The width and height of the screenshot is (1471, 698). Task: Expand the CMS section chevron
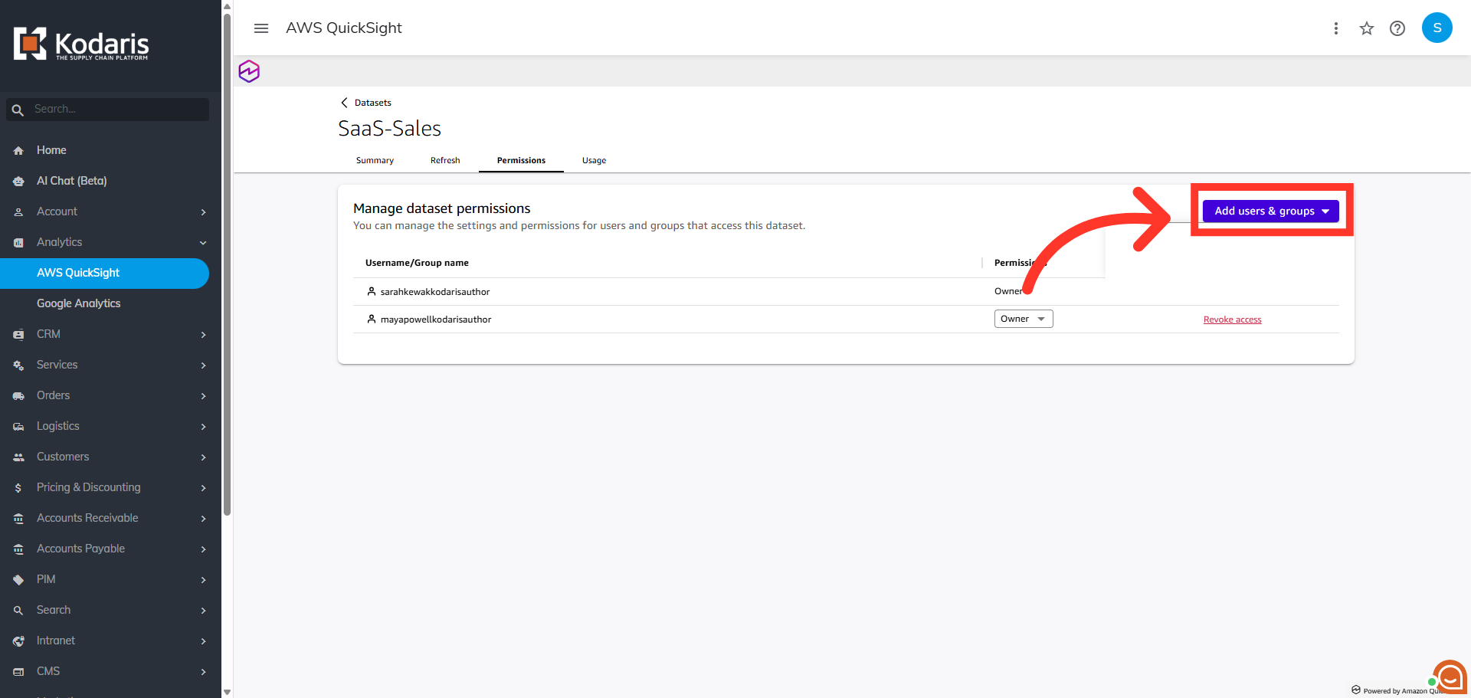tap(203, 672)
